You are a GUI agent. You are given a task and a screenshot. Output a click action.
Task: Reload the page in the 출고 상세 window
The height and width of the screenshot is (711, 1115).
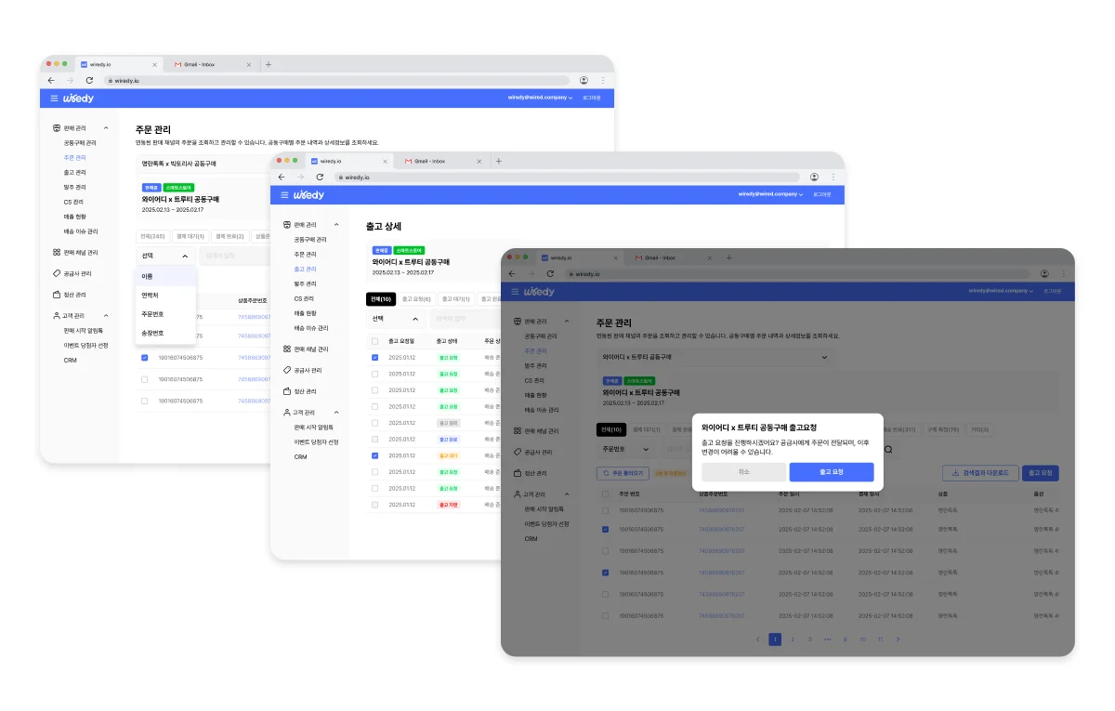pyautogui.click(x=320, y=177)
